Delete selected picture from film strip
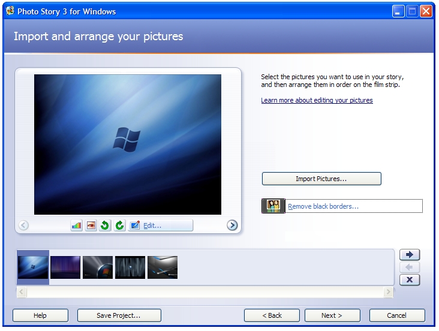 [410, 280]
